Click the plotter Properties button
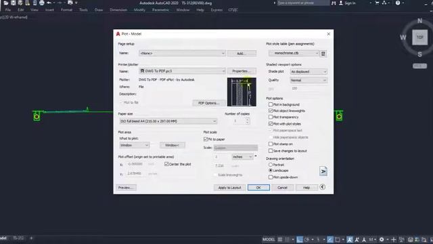This screenshot has height=244, width=433. coord(242,71)
